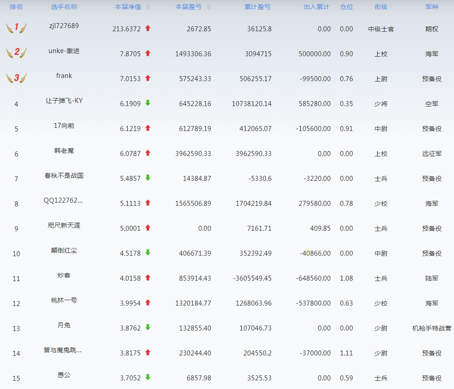Click the rank 2 gold laurel badge

[16, 53]
